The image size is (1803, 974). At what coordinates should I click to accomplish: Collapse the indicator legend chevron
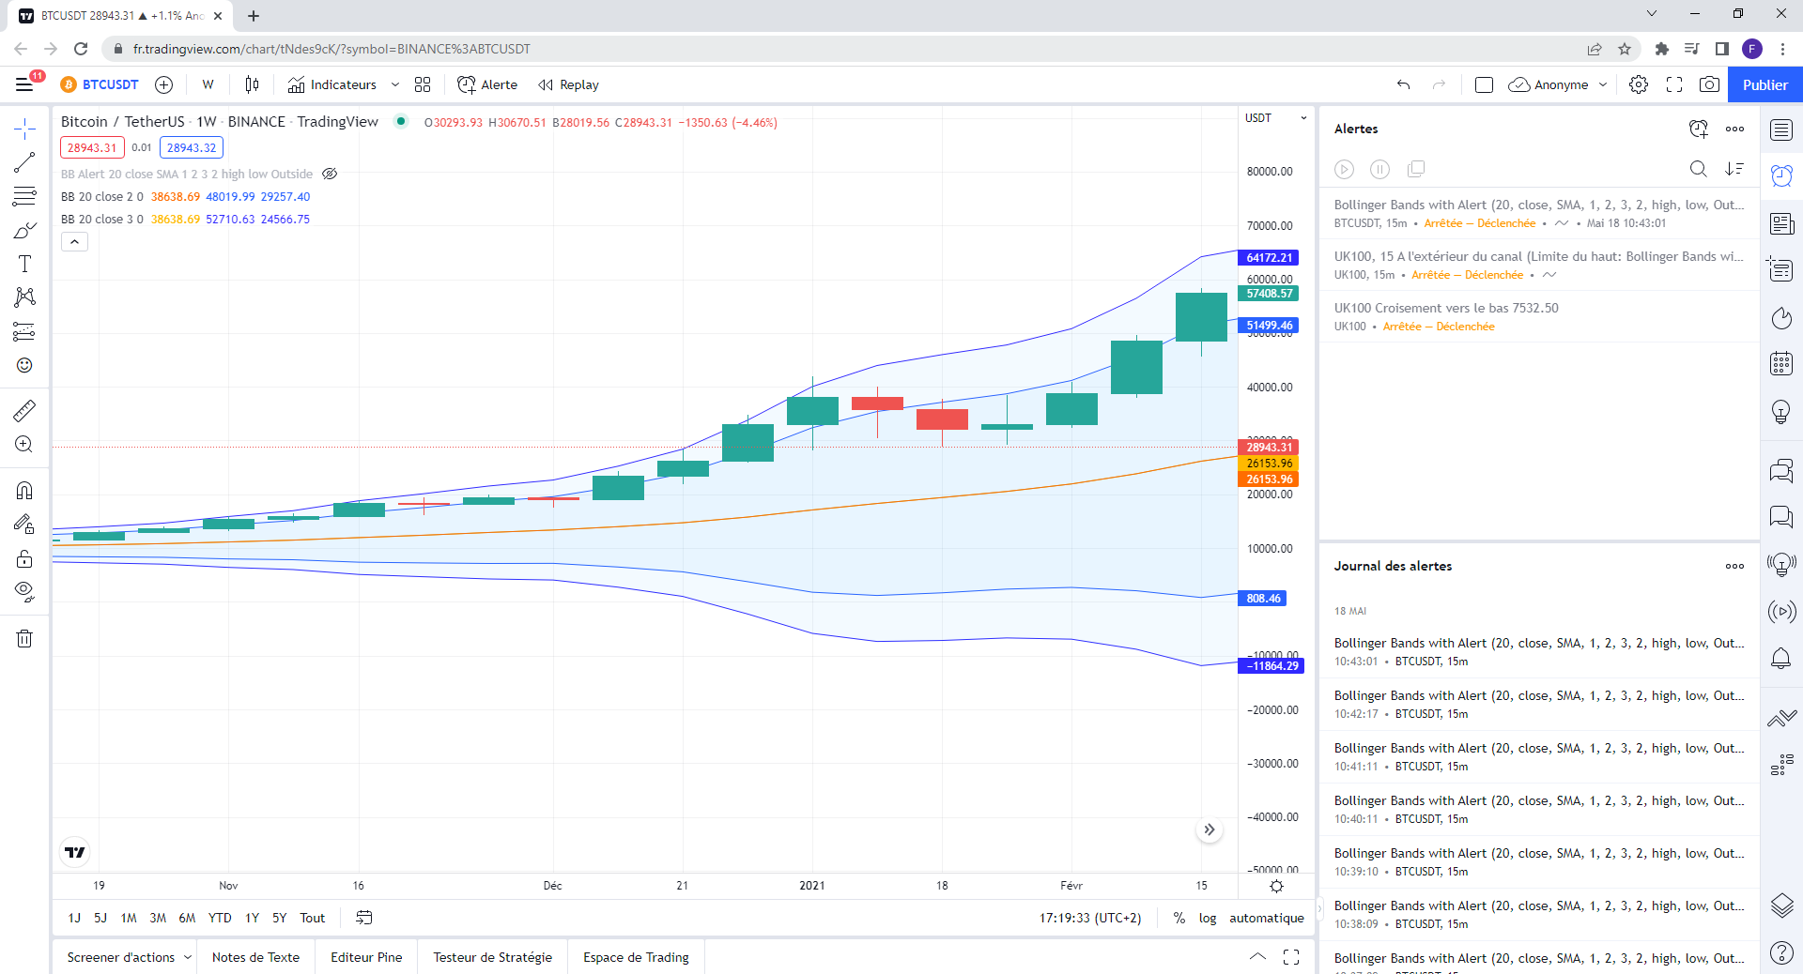point(75,241)
